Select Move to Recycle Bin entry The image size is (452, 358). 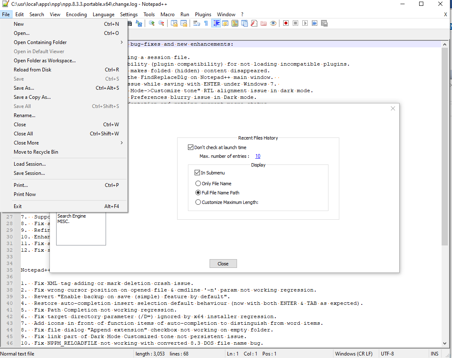pos(64,152)
